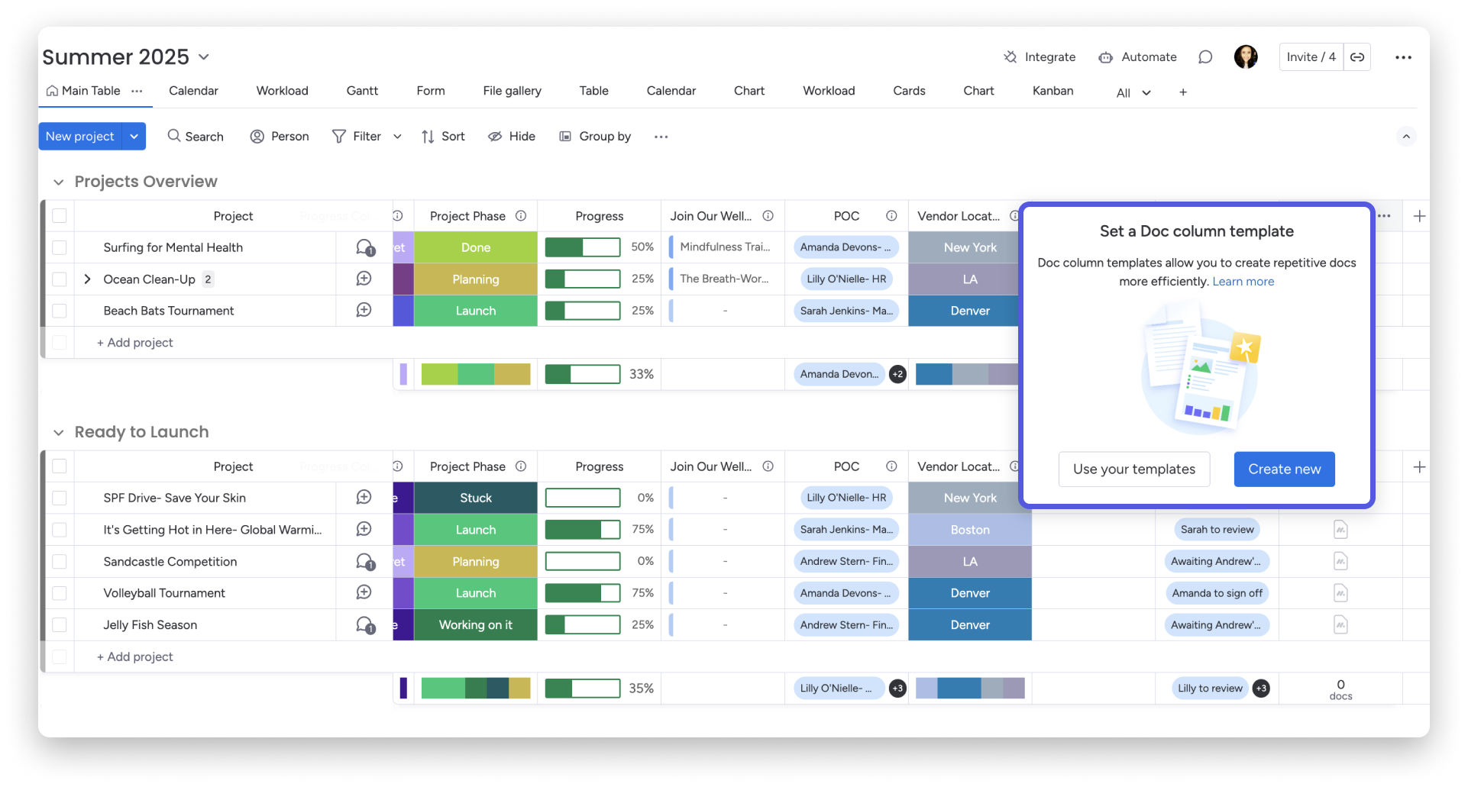Collapse the Projects Overview group
The height and width of the screenshot is (787, 1468).
[58, 182]
